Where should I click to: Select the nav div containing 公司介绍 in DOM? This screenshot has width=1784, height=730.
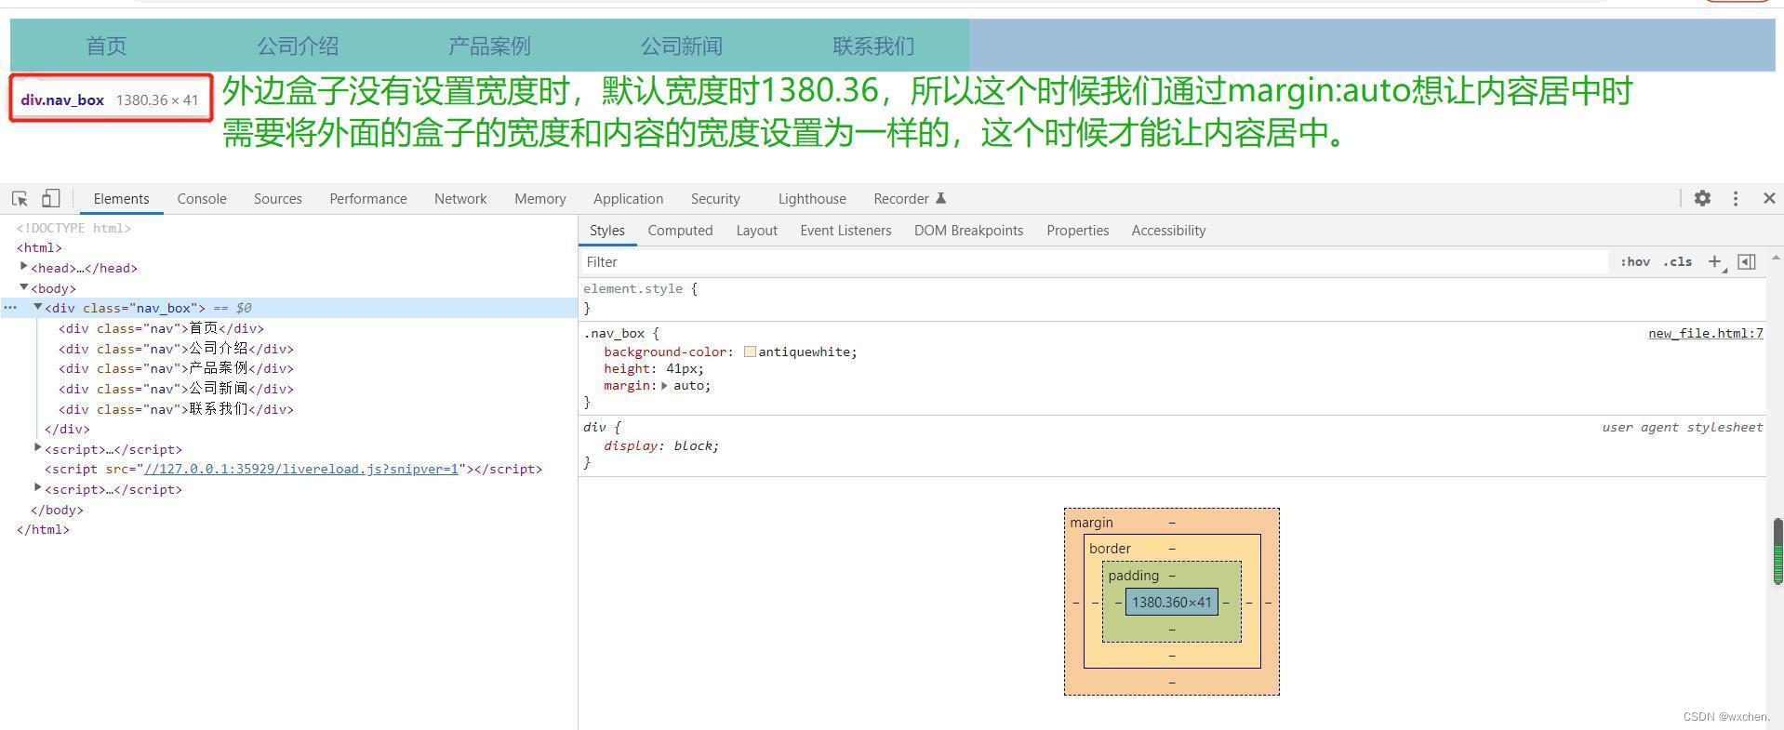176,349
